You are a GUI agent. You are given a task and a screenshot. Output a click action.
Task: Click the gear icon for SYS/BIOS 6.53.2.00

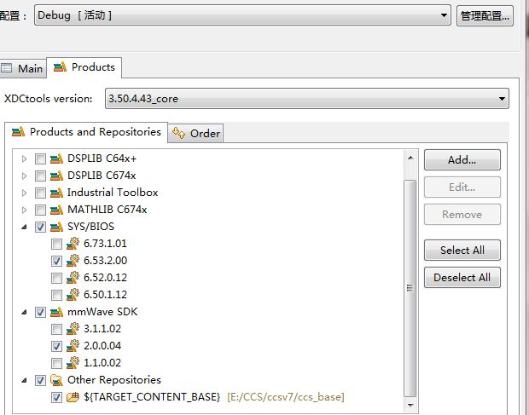73,261
